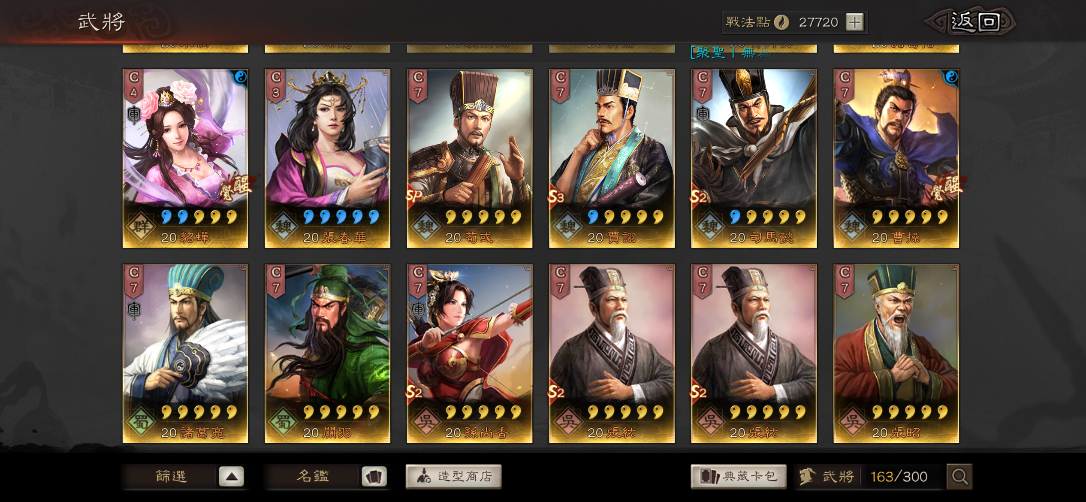1086x502 pixels.
Task: Select the 司馬懿 general card
Action: [754, 158]
